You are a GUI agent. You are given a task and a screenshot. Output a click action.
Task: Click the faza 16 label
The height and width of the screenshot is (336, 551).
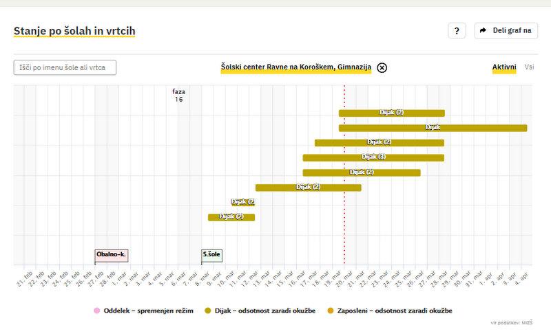[178, 96]
